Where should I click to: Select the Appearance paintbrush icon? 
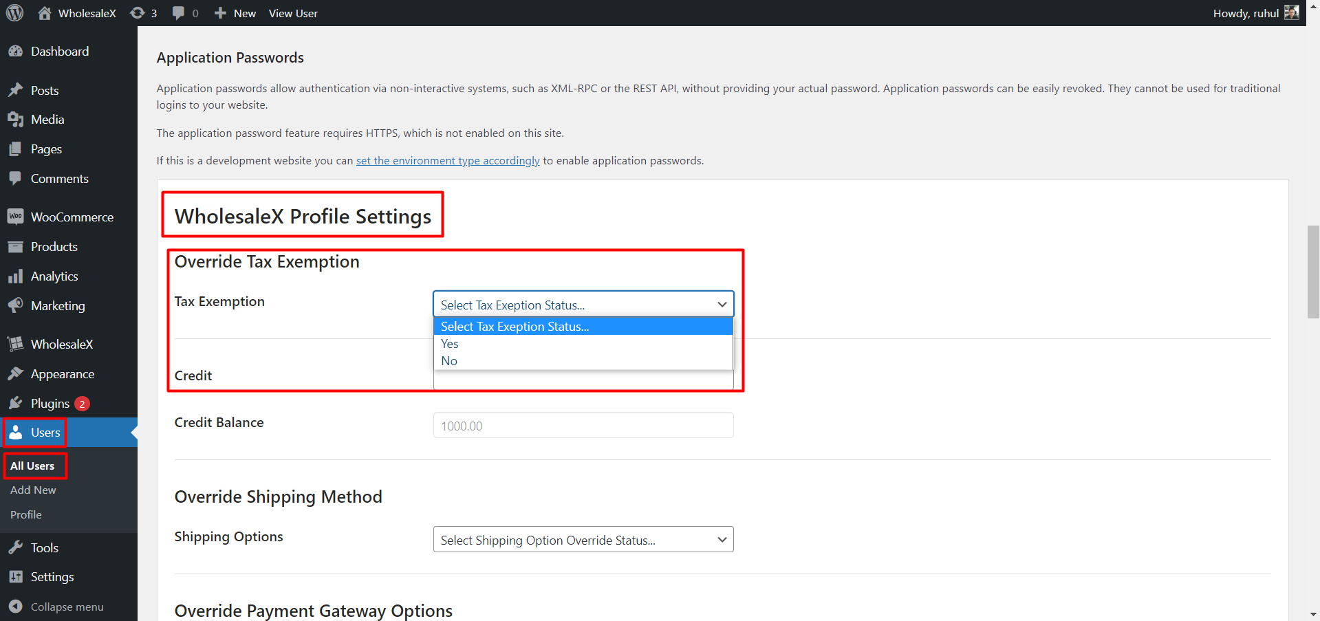(17, 373)
